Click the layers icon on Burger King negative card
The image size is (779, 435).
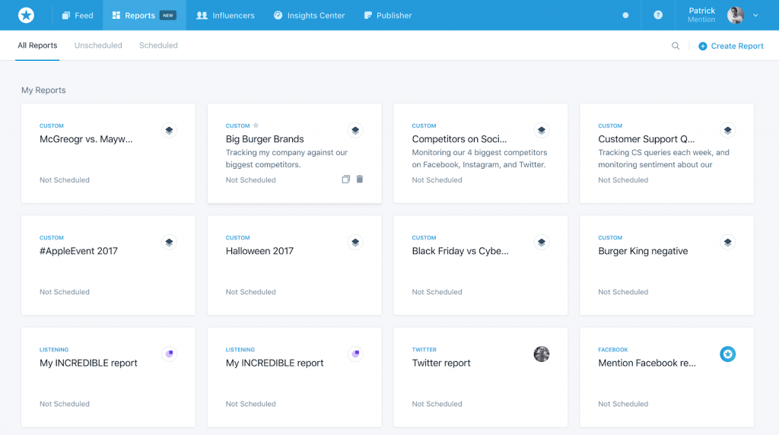click(728, 243)
